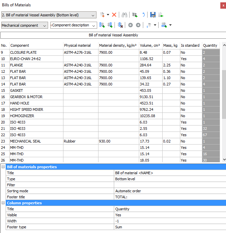Screen dimensions: 226x233
Task: Click the Footer title value TOTAL:
Action: (170, 197)
